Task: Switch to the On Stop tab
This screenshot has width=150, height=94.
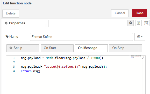Action: [125, 48]
